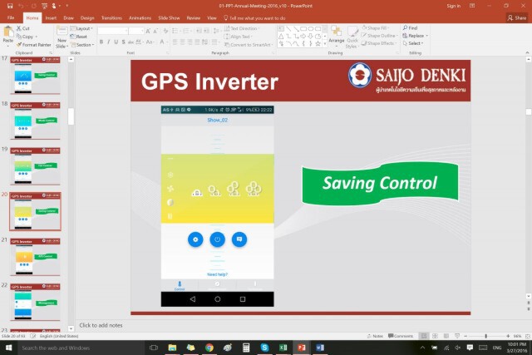Open the Align Text dropdown

[x=239, y=37]
